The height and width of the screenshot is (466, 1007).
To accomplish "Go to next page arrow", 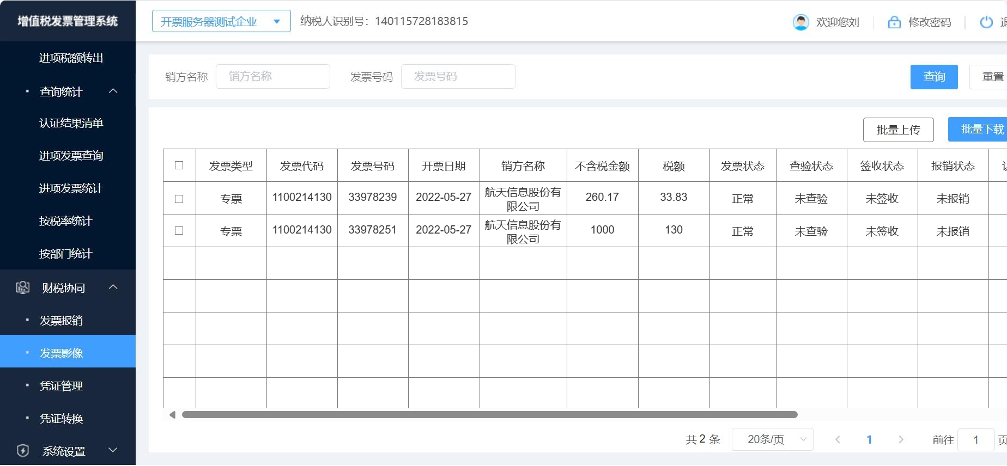I will click(901, 439).
